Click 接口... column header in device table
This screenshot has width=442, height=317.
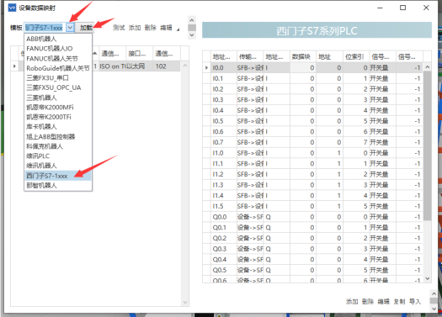pyautogui.click(x=139, y=54)
